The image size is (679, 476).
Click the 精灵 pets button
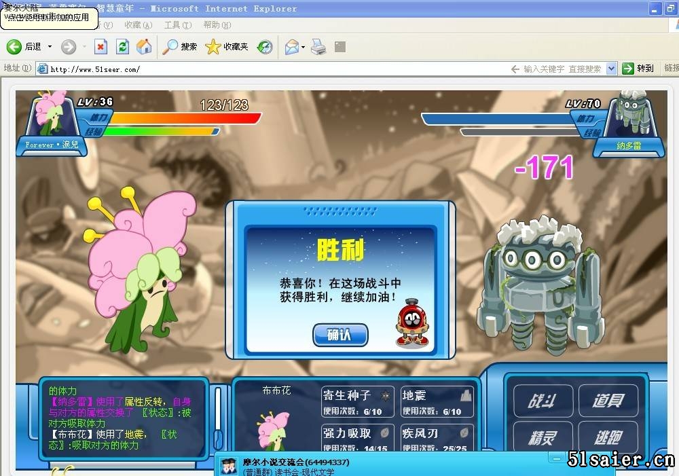[543, 437]
